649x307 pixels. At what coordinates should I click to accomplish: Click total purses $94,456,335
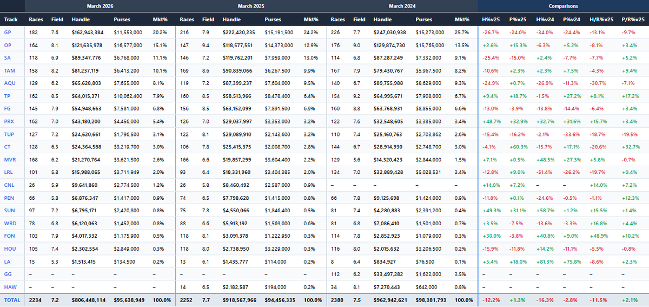(x=280, y=299)
